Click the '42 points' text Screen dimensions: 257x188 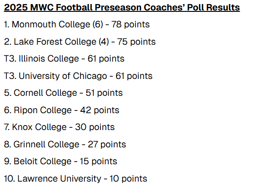pos(100,110)
